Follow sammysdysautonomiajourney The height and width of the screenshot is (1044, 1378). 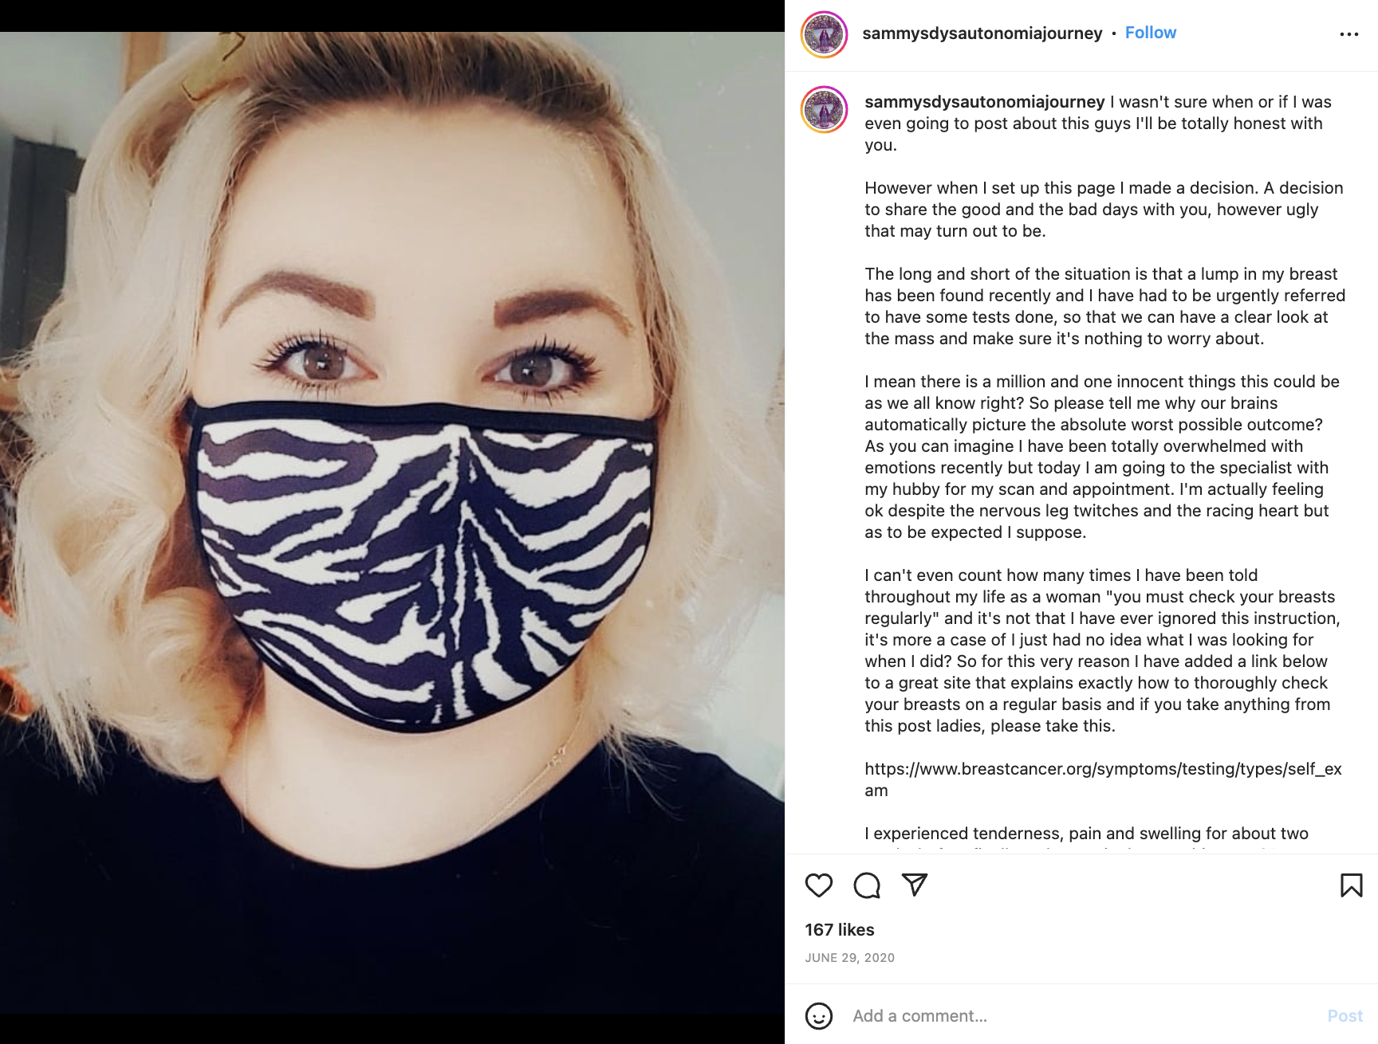(x=1151, y=33)
